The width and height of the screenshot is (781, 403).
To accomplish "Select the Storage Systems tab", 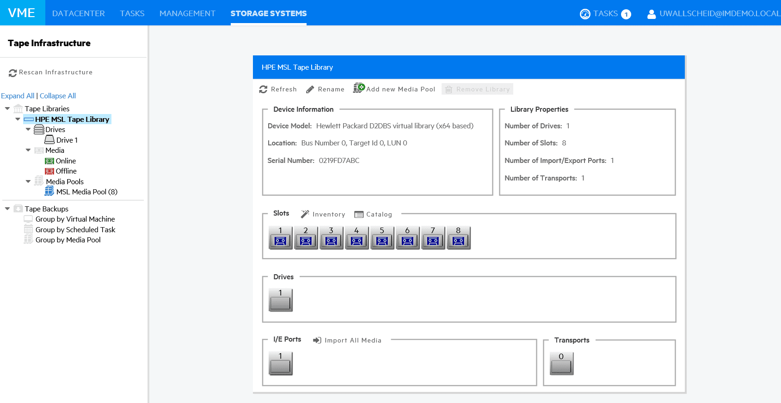I will coord(269,13).
